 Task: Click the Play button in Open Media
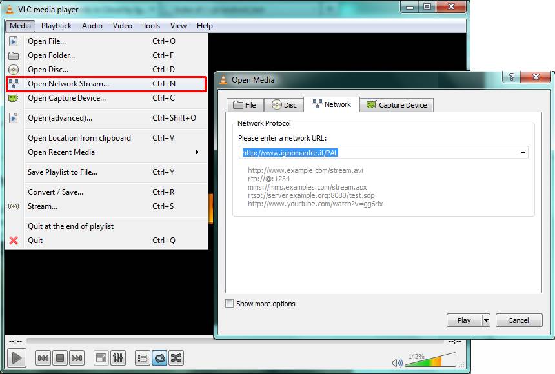tap(464, 320)
